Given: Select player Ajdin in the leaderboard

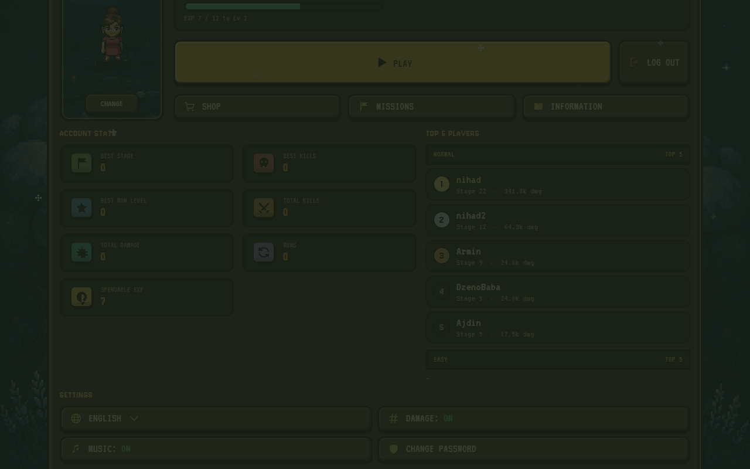Looking at the screenshot, I should click(558, 327).
